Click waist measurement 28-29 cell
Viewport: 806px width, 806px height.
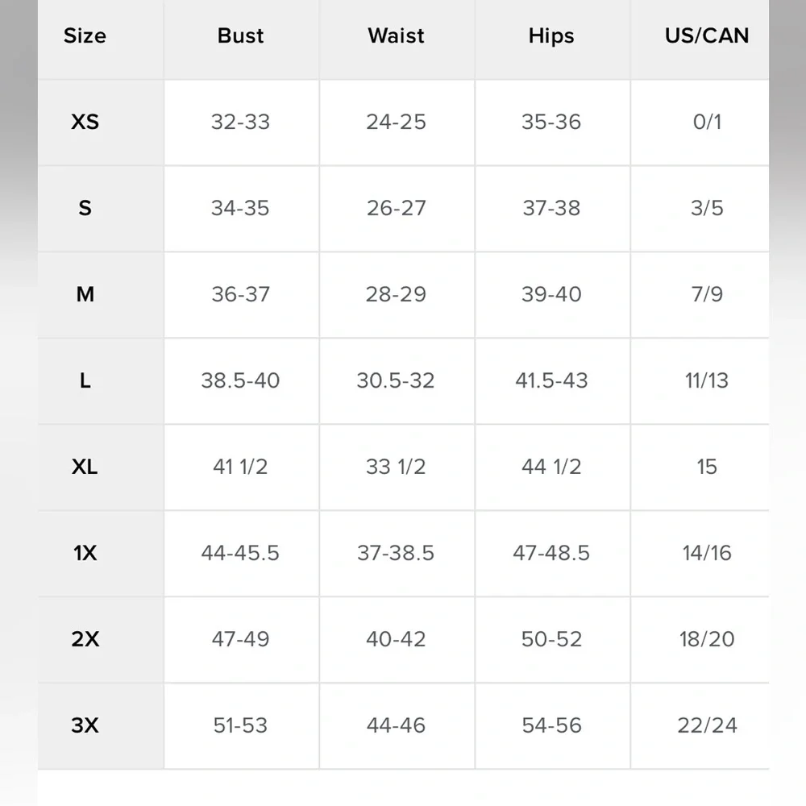click(396, 295)
